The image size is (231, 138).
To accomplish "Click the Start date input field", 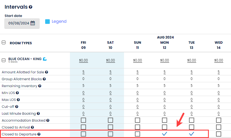I will [x=18, y=23].
